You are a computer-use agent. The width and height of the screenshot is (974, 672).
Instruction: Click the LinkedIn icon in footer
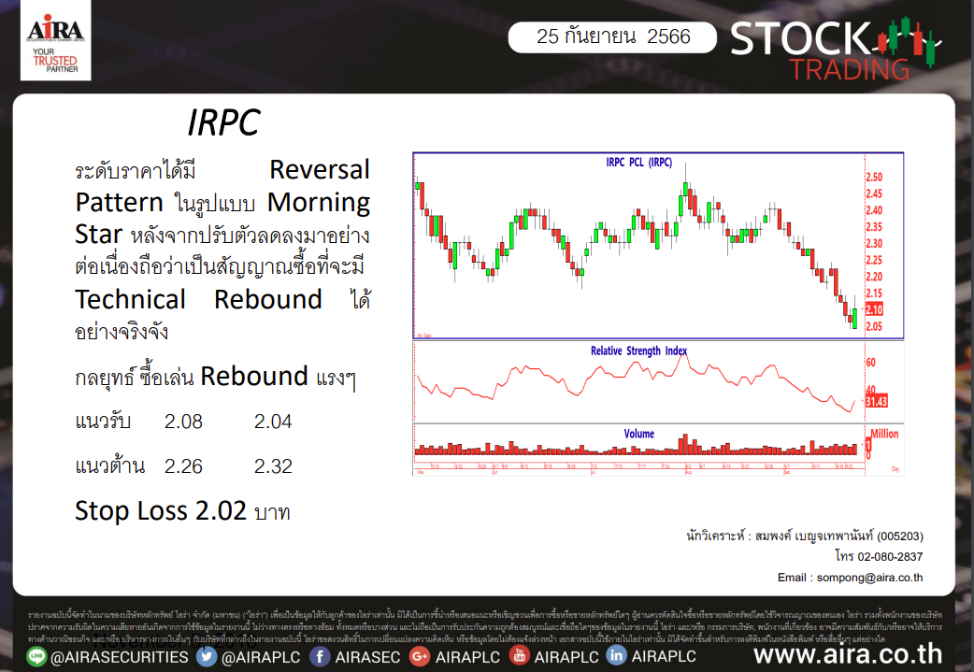coord(616,655)
